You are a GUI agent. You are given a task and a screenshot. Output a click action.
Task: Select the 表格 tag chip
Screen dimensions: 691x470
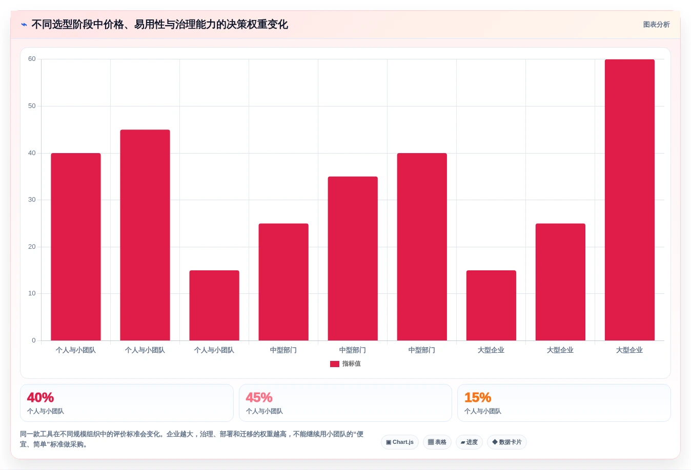tap(437, 442)
